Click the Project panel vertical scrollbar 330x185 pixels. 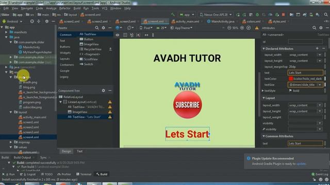[56, 67]
